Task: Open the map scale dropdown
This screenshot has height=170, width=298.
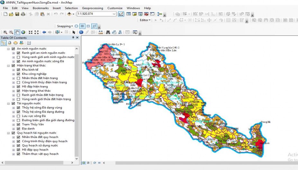Action: (x=114, y=14)
